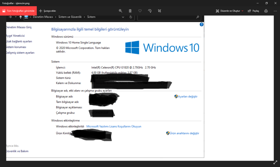Viewport: 280px width, 167px height.
Task: Open Microsoft Yazılımı Lisans Koşullarını Okuyun link
Action: pyautogui.click(x=114, y=126)
